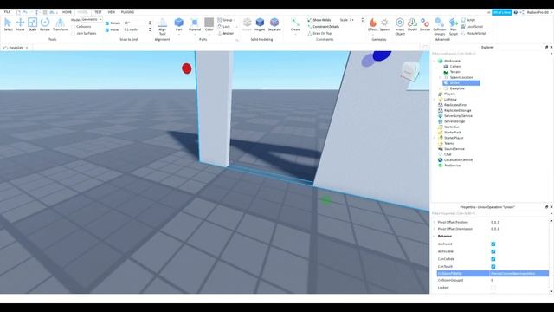The height and width of the screenshot is (312, 554).
Task: Open the Material picker
Action: click(194, 25)
